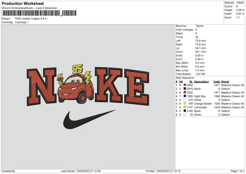The height and width of the screenshot is (174, 246).
Task: Click the Min Stitch value '0.0 mm'
Action: click(200, 66)
